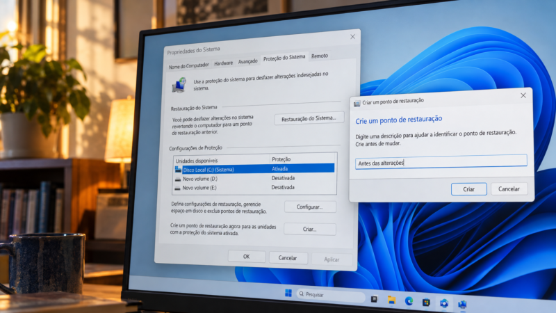Launch Microsoft Edge from the taskbar
The width and height of the screenshot is (556, 313).
click(409, 301)
